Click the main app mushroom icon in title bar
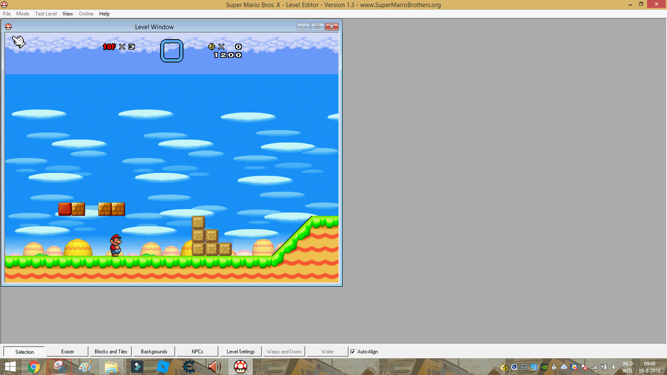This screenshot has height=375, width=667. [x=4, y=5]
